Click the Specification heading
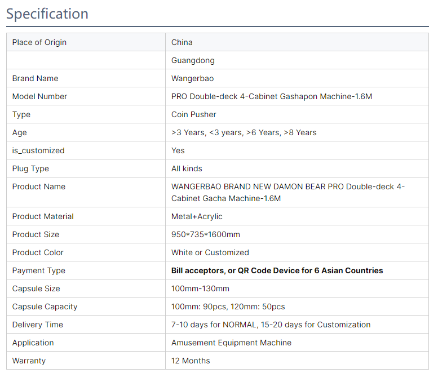438x382 pixels. coord(47,14)
